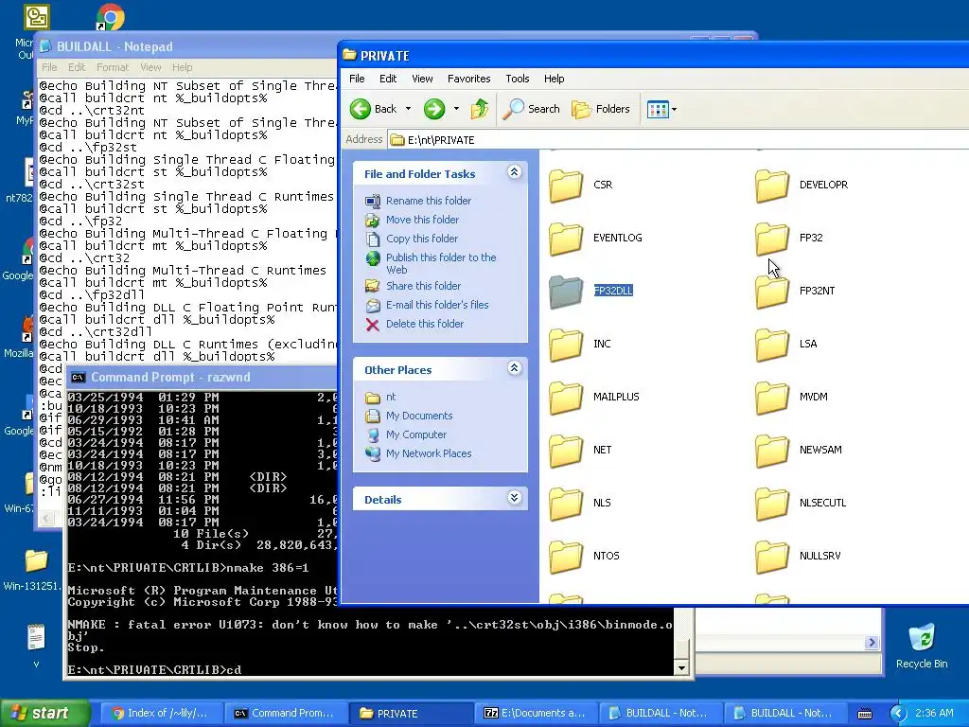Select the MAILPLUS folder icon
Image resolution: width=969 pixels, height=727 pixels.
566,398
